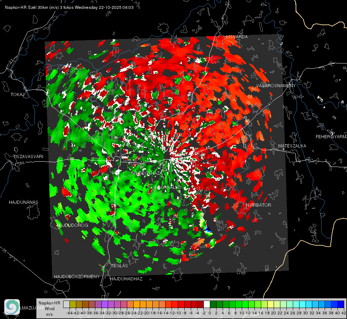347x319 pixels.
Task: Click the NAGYKÁLLÓ town label
Action: (168, 188)
